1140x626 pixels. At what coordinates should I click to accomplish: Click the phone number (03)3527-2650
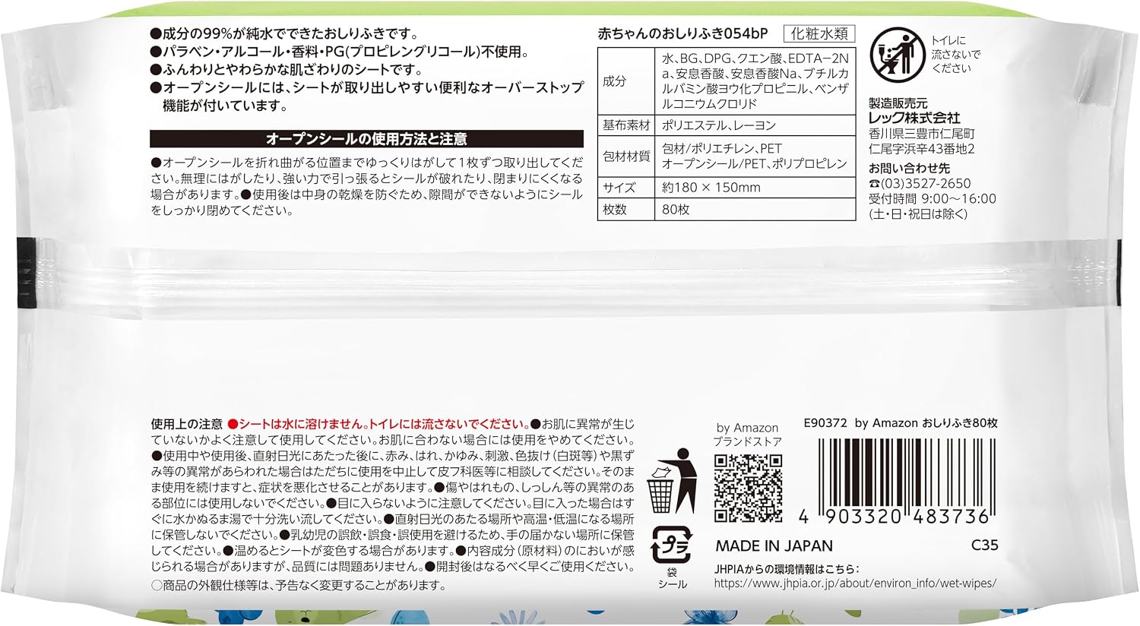pyautogui.click(x=920, y=183)
